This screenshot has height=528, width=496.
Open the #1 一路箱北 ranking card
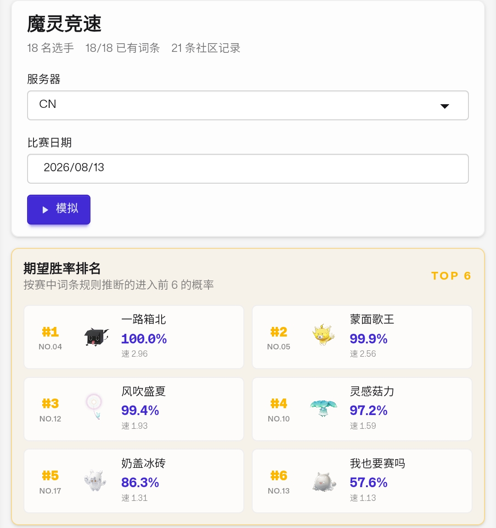point(134,337)
